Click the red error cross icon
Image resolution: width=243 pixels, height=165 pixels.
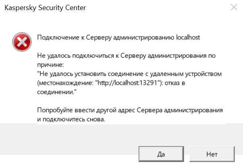click(22, 42)
